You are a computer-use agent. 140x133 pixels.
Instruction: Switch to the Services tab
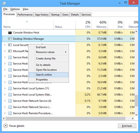tap(86, 15)
